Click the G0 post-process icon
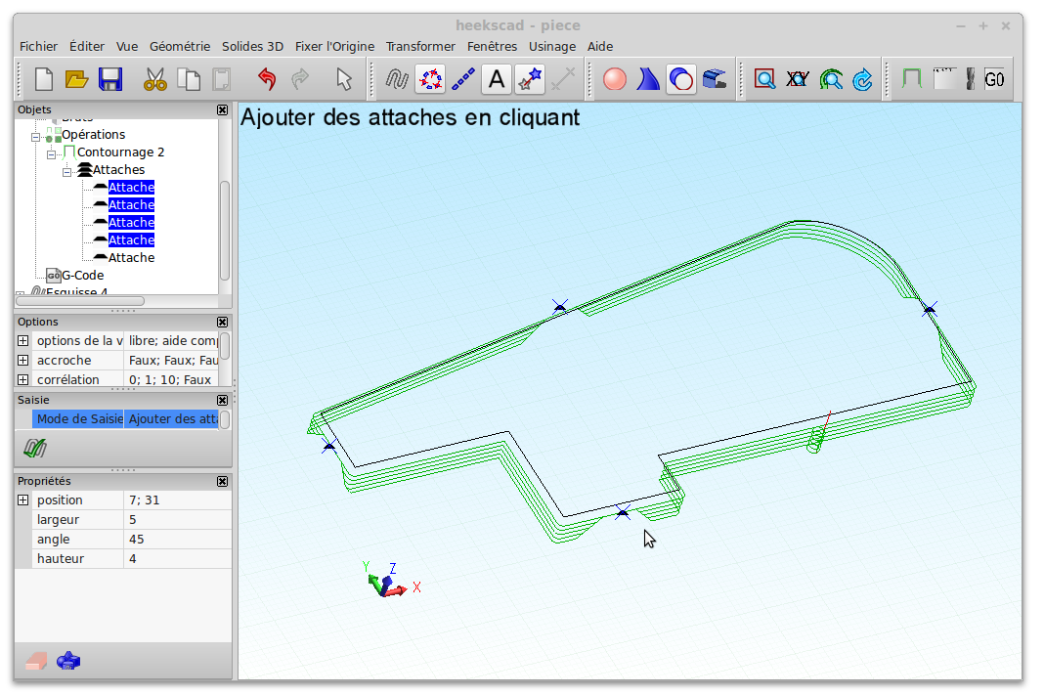 [994, 79]
